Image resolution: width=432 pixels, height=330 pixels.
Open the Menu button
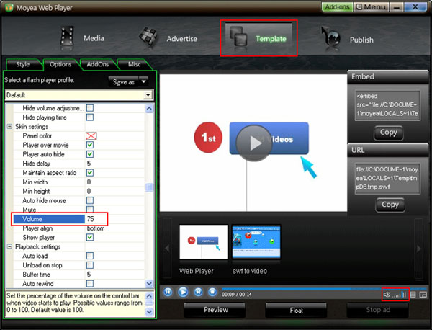371,7
